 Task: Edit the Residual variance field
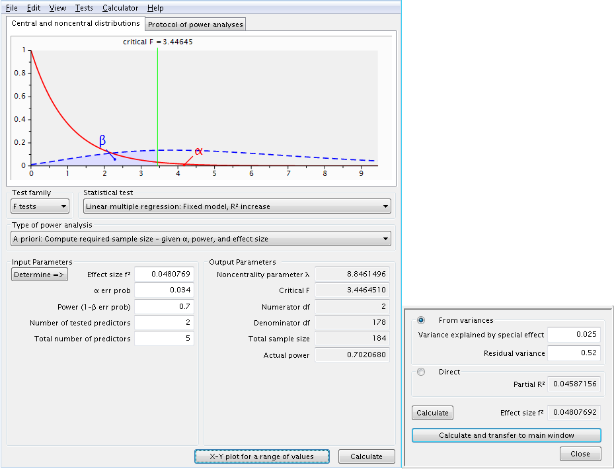coord(574,353)
